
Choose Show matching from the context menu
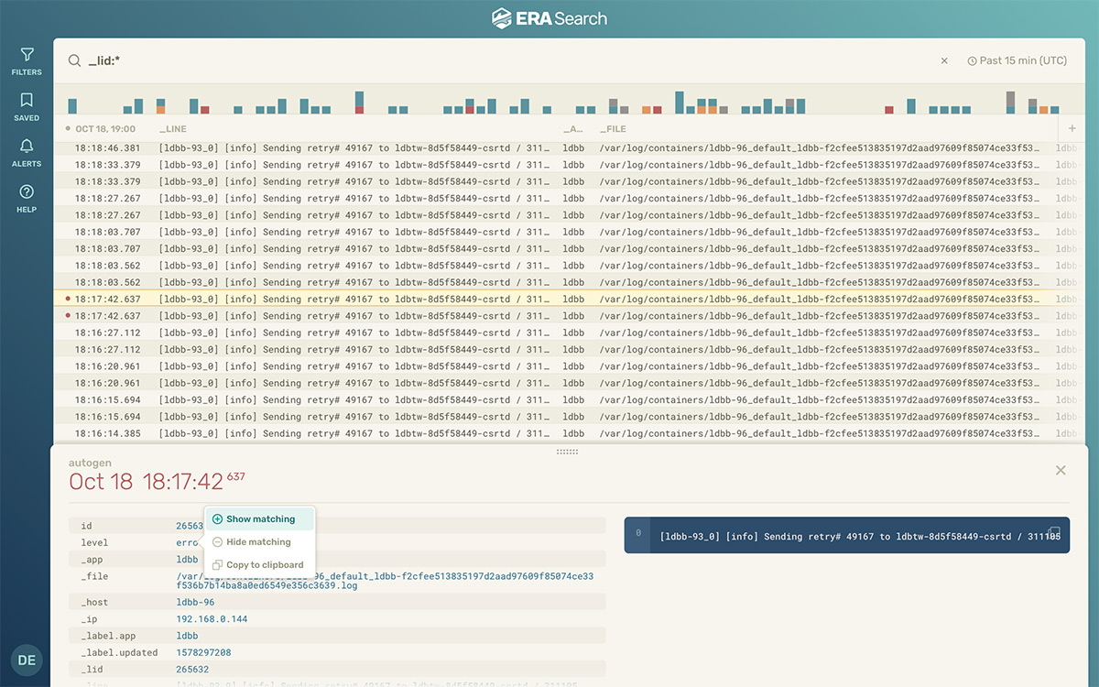260,519
